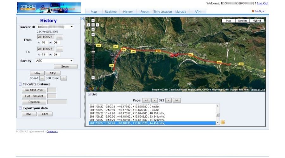Click the yellow note icon beside list
The width and height of the screenshot is (285, 158).
[223, 122]
